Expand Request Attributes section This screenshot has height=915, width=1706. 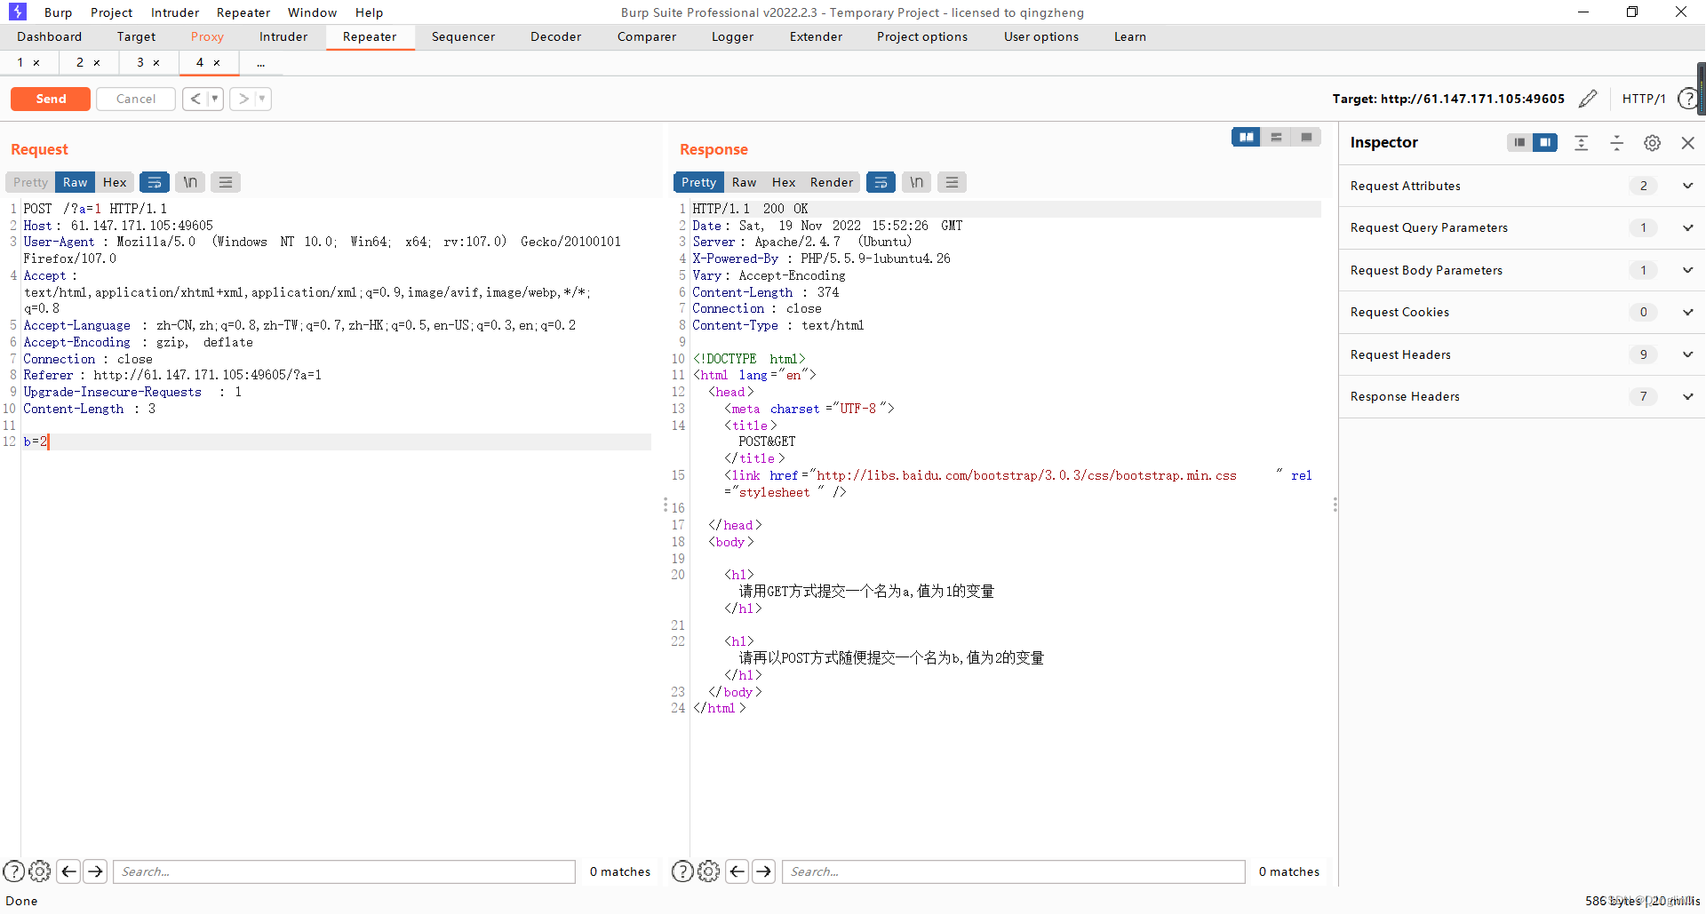(x=1687, y=186)
